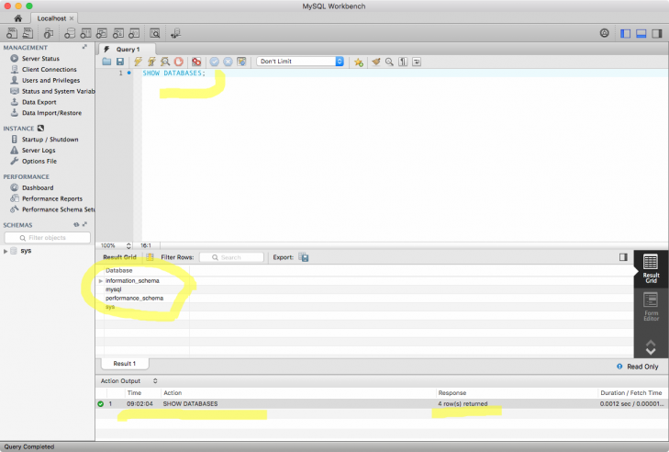Run Explain on current statement
The image size is (669, 452).
(x=165, y=62)
